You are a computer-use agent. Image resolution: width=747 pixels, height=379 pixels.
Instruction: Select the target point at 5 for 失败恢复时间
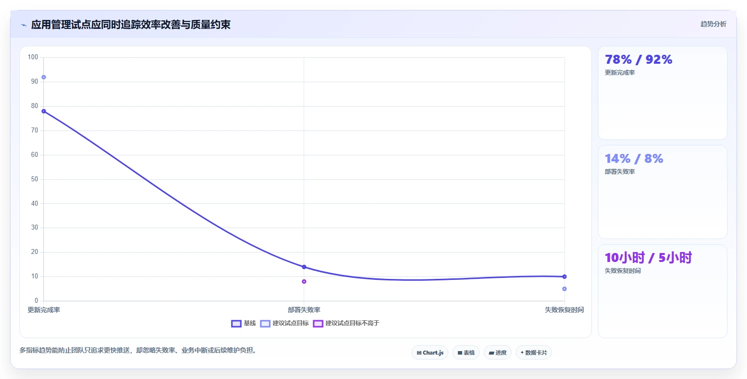coord(564,289)
